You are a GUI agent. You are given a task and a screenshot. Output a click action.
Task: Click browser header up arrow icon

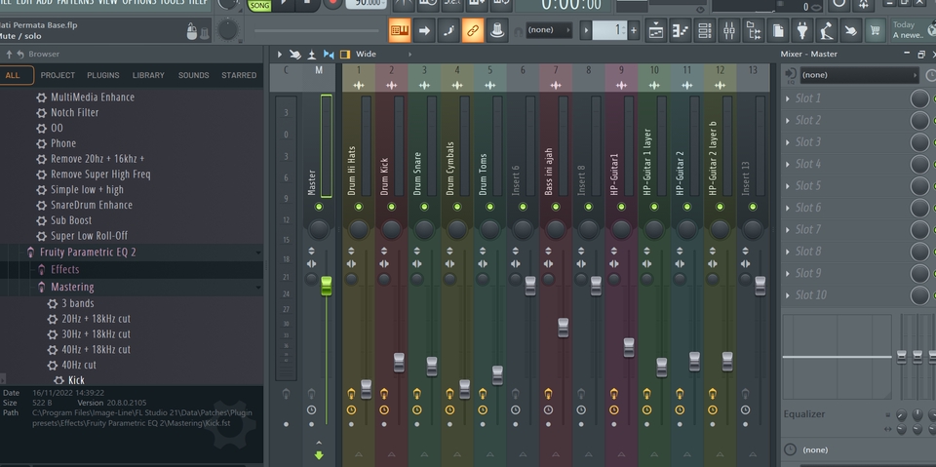click(x=9, y=55)
